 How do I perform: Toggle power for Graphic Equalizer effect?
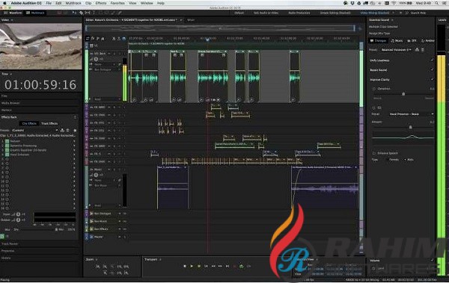pos(7,150)
